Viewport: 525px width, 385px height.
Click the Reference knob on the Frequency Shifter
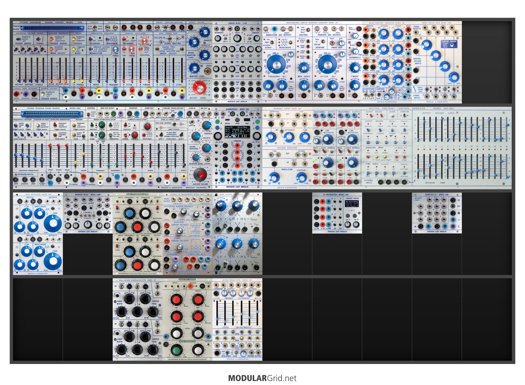point(289,137)
